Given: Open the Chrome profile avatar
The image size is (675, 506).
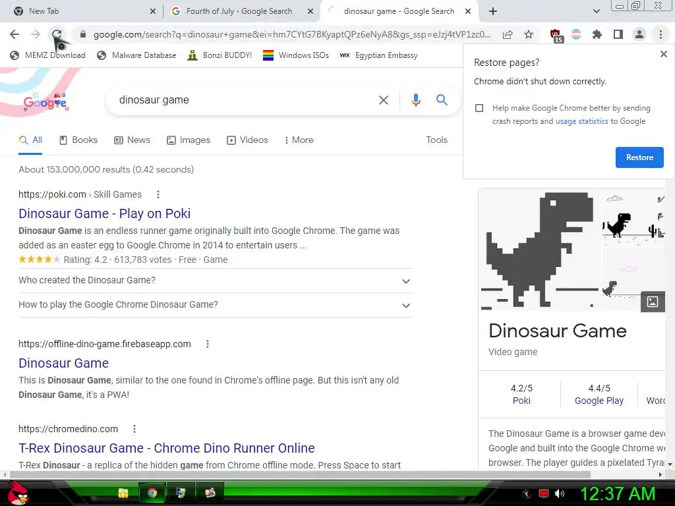Looking at the screenshot, I should click(x=639, y=34).
